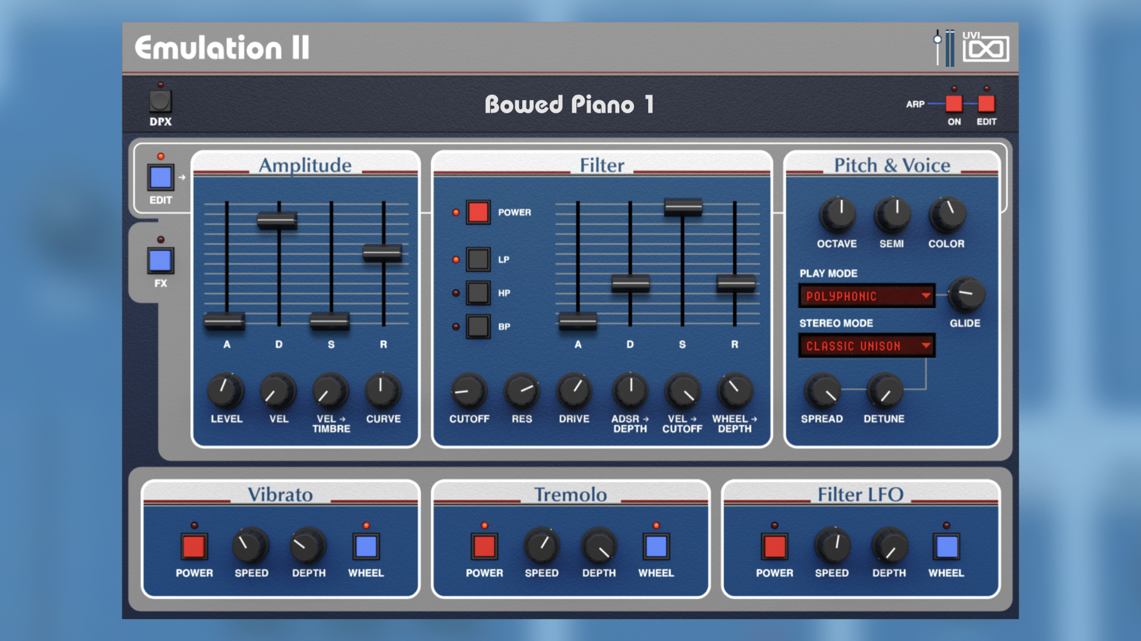
Task: Click the ARP ON button
Action: (x=954, y=103)
